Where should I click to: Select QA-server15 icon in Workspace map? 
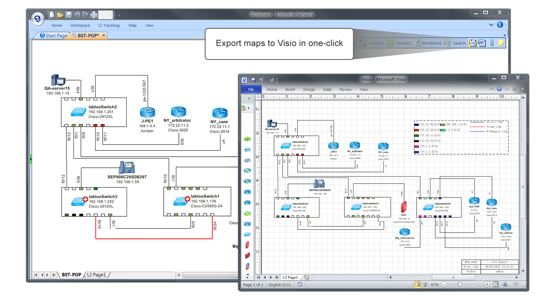click(58, 80)
